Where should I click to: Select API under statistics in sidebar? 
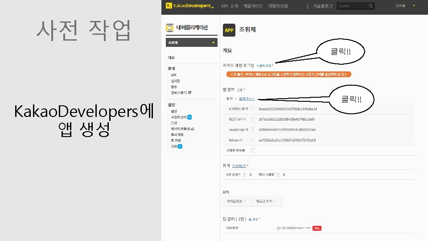point(173,75)
